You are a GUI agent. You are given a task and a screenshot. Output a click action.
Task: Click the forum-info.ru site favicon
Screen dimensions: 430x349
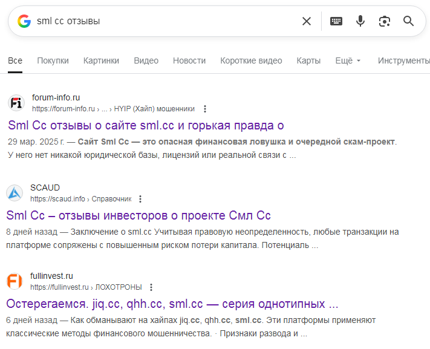[16, 103]
